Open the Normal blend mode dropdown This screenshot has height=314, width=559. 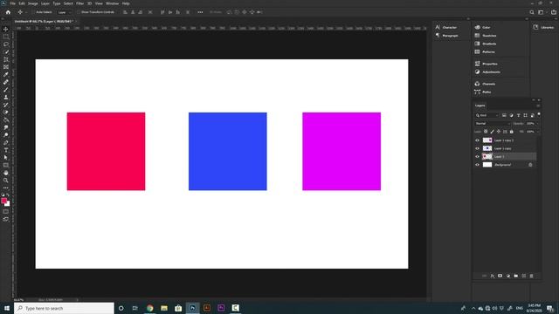[x=493, y=124]
